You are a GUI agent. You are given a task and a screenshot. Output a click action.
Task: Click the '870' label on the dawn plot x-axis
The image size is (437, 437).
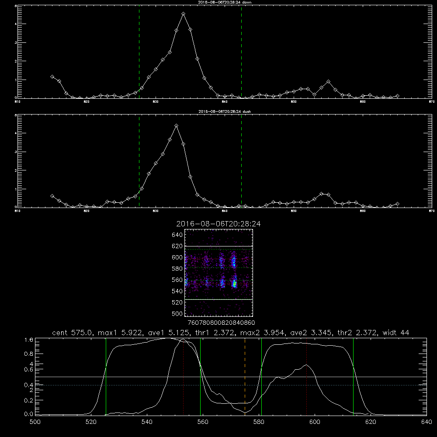[x=431, y=102]
